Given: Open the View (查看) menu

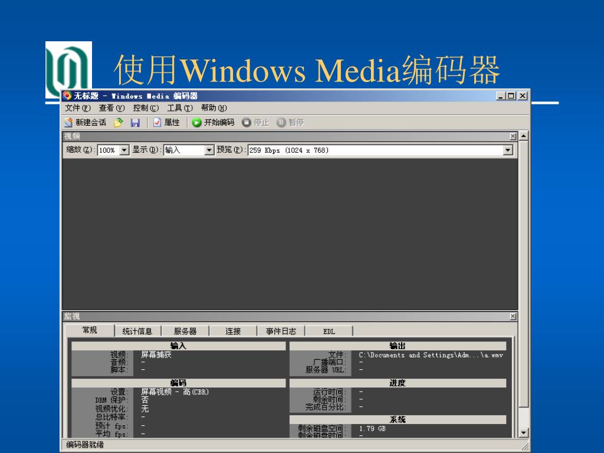Looking at the screenshot, I should point(111,108).
